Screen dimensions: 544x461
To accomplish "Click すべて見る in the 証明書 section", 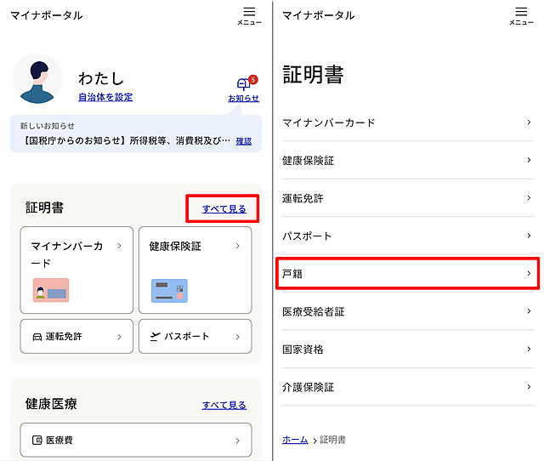I will (224, 208).
